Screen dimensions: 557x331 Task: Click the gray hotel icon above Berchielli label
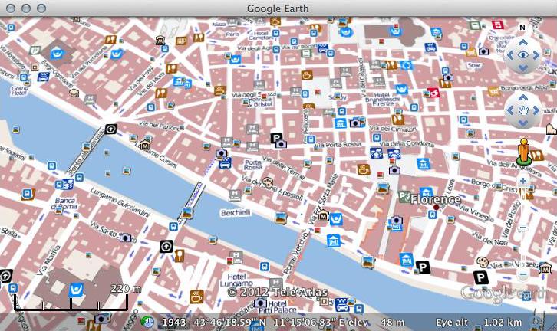235,195
